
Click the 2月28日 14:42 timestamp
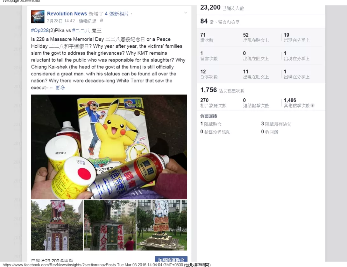[61, 21]
